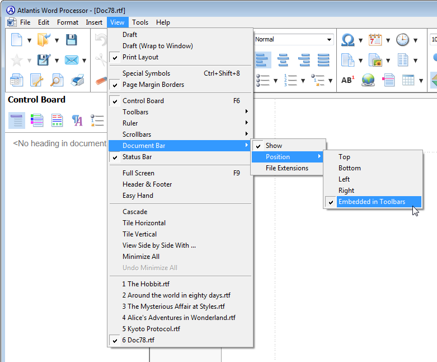Viewport: 437px width, 362px height.
Task: Uncheck Show in Document Bar submenu
Action: tap(274, 146)
